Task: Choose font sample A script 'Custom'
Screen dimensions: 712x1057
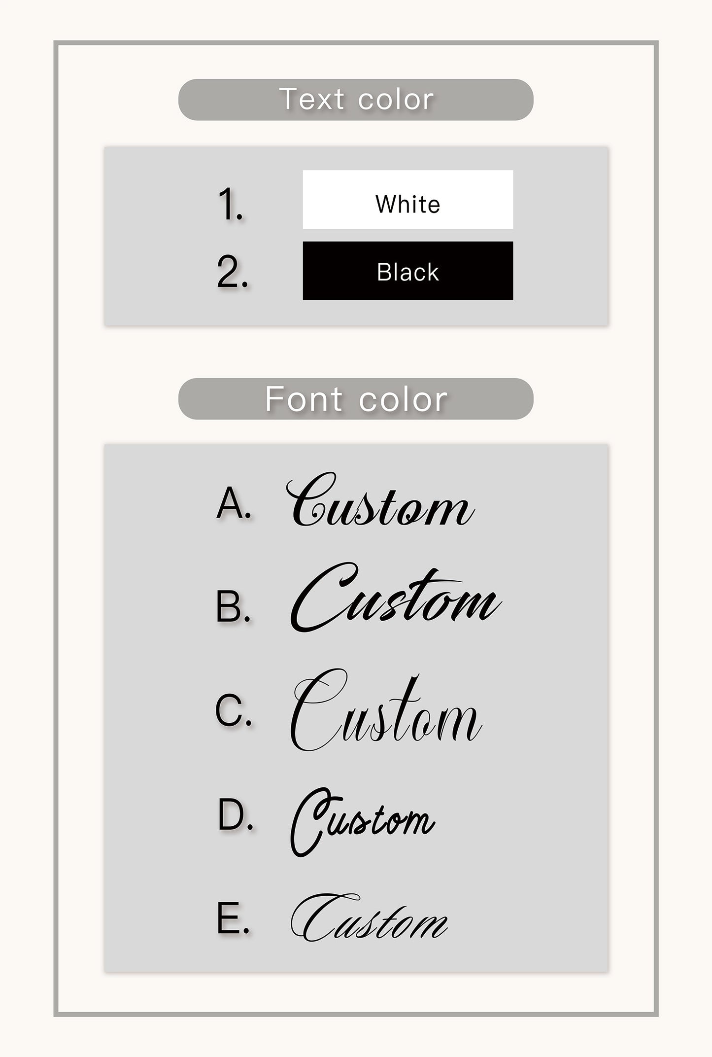Action: coord(380,500)
